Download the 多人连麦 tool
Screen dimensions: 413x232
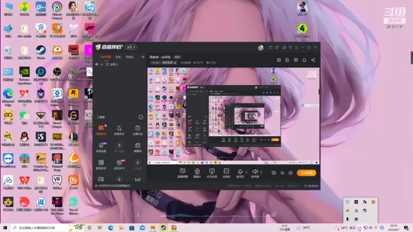[x=119, y=147]
